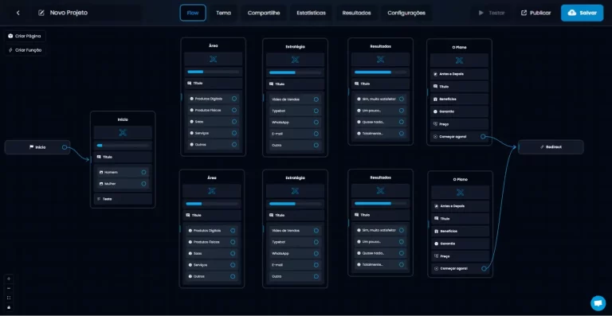The image size is (612, 316).
Task: Zoom in the canvas with plus control
Action: pyautogui.click(x=9, y=279)
